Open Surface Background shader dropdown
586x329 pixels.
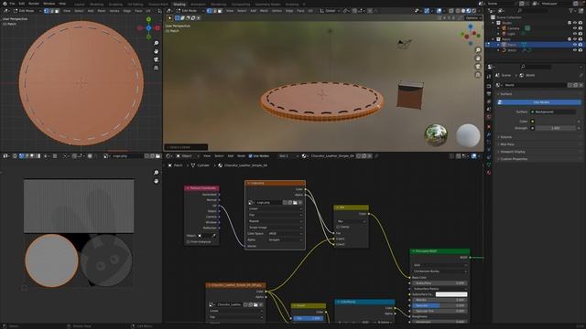tap(553, 111)
